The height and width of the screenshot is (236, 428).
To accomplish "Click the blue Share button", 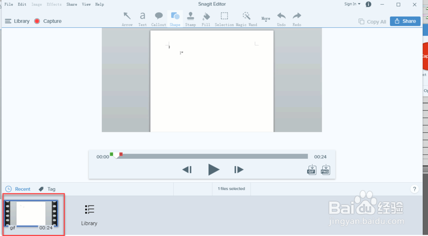I will click(405, 21).
